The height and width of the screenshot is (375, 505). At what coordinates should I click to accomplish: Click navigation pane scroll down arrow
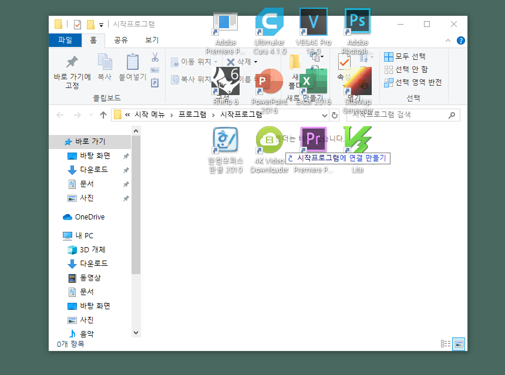[136, 333]
